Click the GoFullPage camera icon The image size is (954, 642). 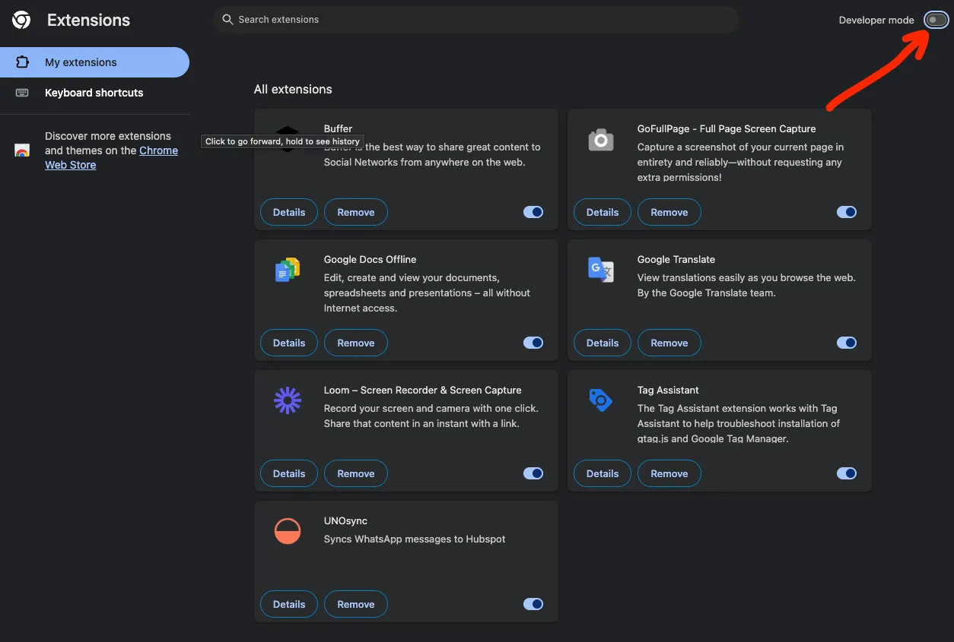600,139
